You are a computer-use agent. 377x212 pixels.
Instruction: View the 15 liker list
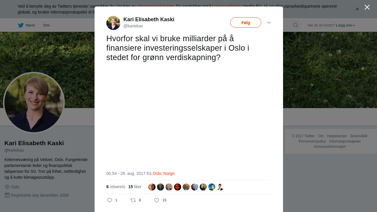tap(135, 187)
